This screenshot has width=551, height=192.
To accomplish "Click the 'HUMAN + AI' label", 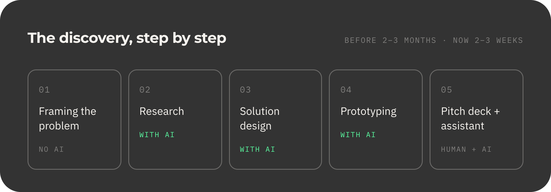I will tap(466, 149).
